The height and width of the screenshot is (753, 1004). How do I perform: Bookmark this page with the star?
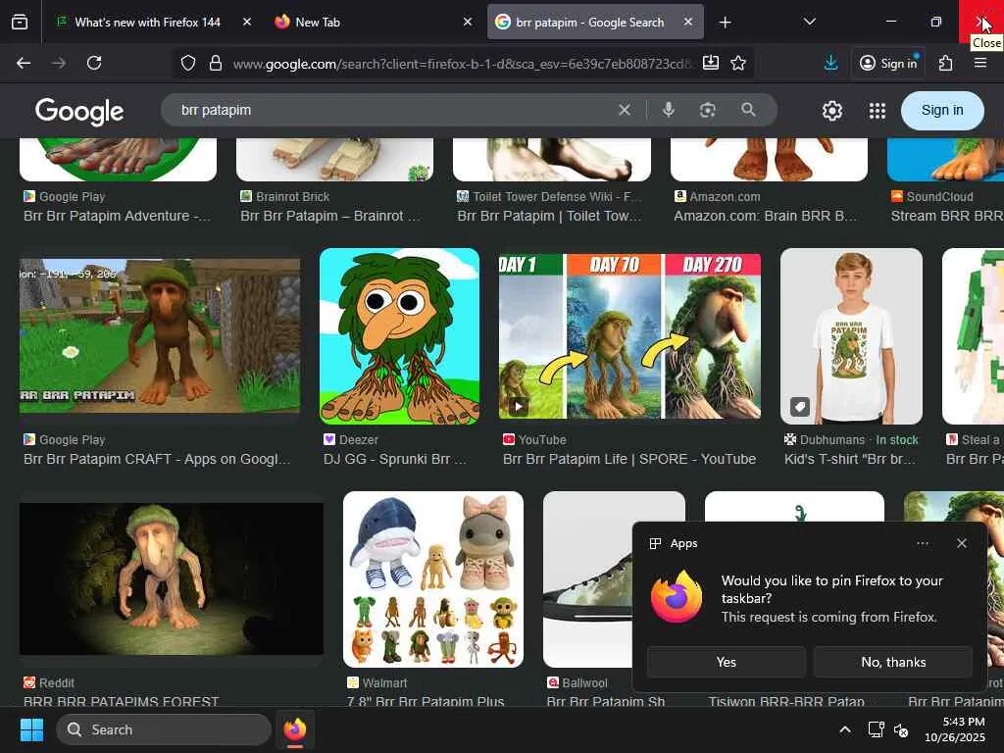click(x=738, y=63)
